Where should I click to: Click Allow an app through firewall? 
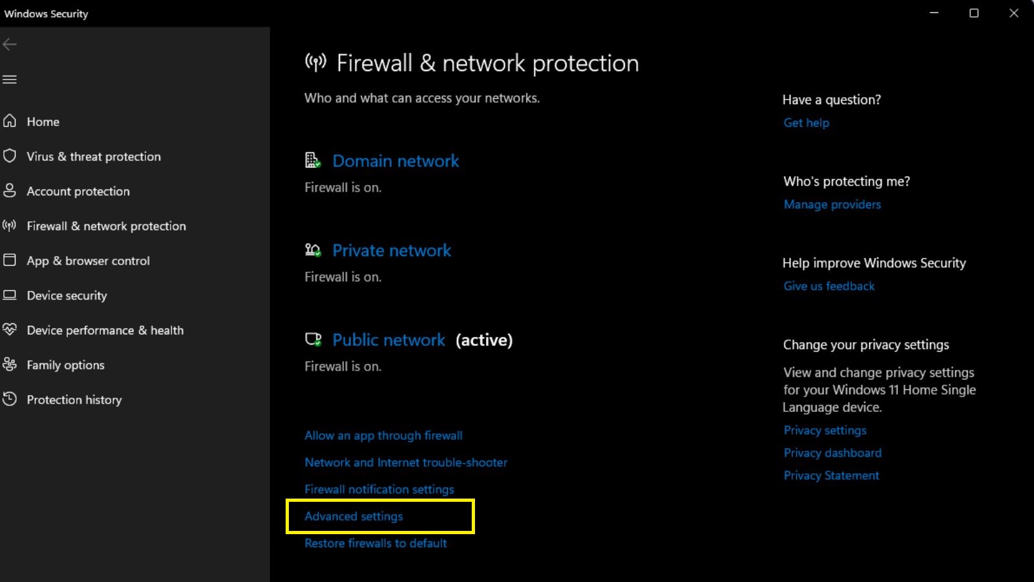click(x=383, y=435)
